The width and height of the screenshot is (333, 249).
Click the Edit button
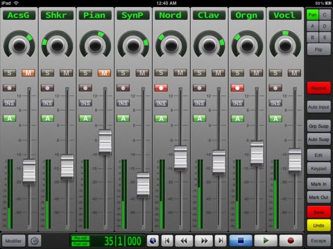[318, 155]
